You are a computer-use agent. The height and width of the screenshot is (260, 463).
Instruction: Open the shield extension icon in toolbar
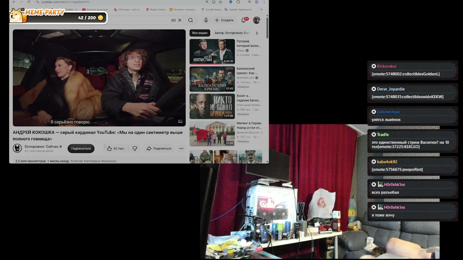[230, 2]
